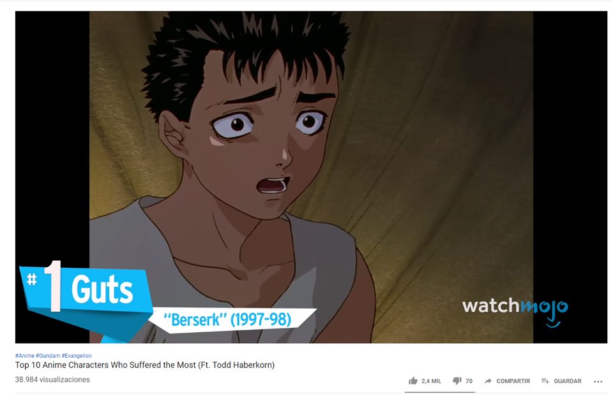The height and width of the screenshot is (396, 613).
Task: Click the 70 dislike count
Action: (469, 381)
